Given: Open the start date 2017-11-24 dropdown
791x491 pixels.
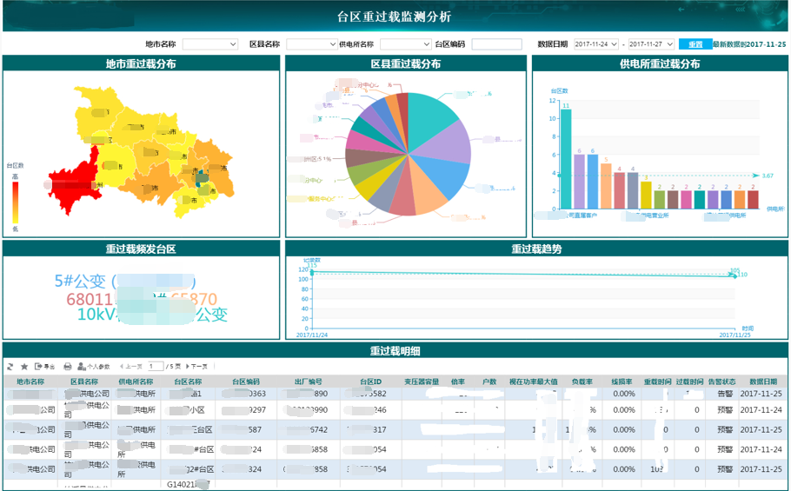Looking at the screenshot, I should (596, 44).
